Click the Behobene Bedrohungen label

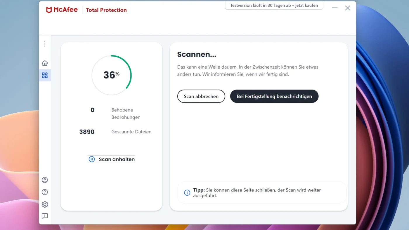(x=126, y=114)
